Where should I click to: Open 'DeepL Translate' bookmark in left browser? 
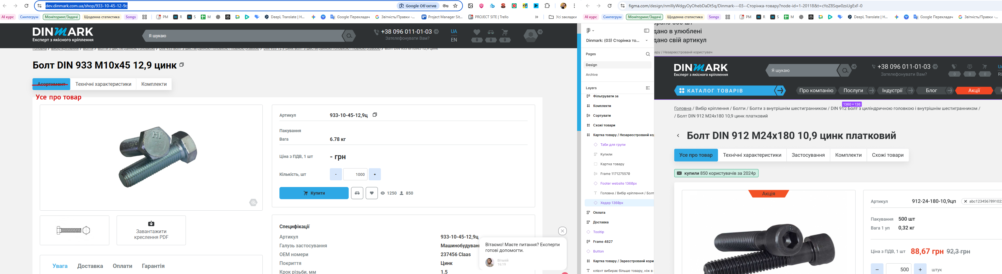[x=285, y=17]
